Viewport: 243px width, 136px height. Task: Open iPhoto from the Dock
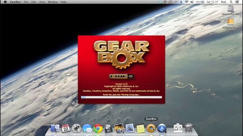pyautogui.click(x=119, y=128)
